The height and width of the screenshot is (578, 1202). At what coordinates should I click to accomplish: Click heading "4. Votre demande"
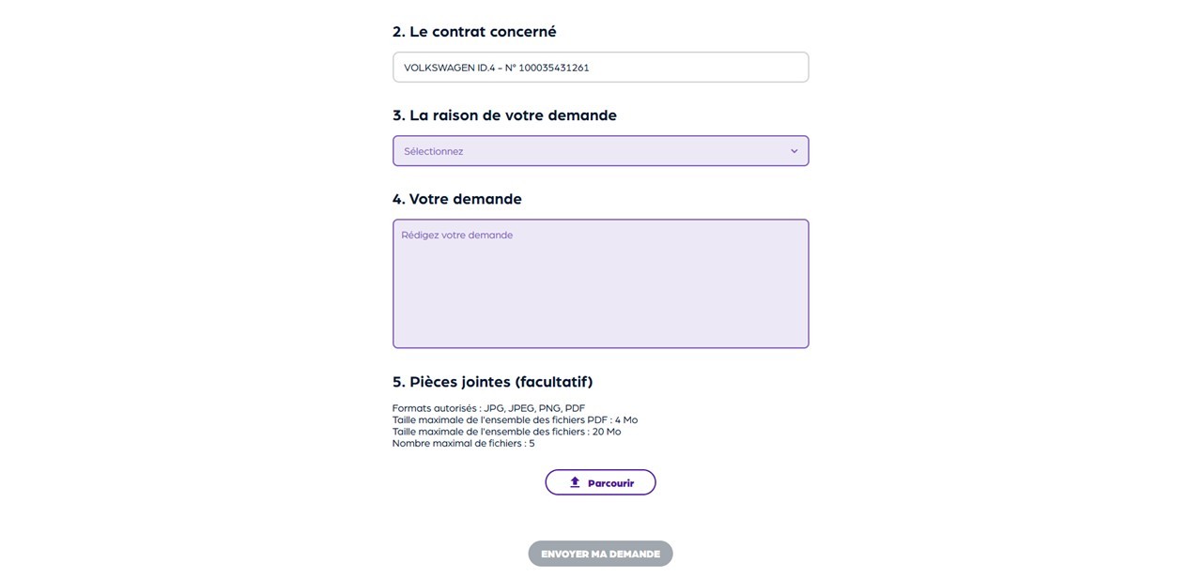coord(456,199)
